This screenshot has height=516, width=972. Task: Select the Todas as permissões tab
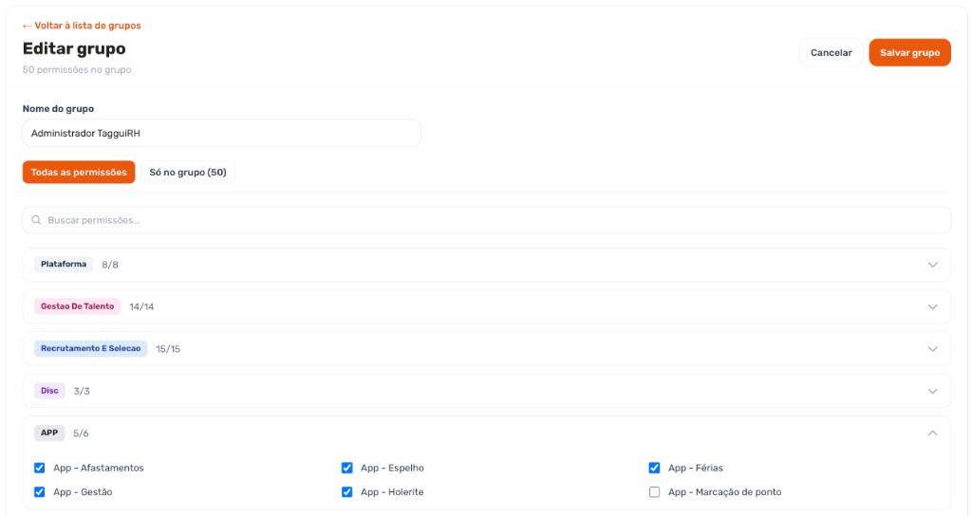click(x=79, y=173)
